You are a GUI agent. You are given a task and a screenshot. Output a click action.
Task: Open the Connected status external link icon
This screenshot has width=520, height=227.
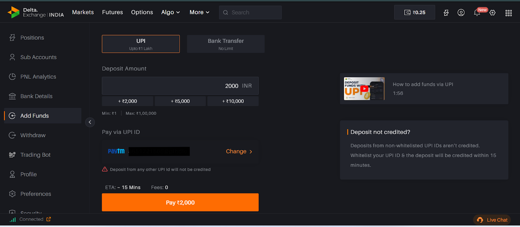49,219
